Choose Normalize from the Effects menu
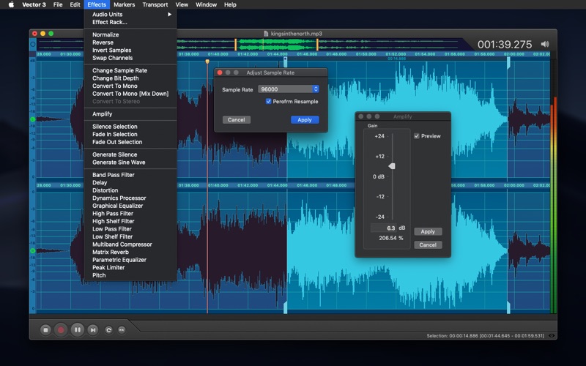The image size is (586, 366). 105,34
